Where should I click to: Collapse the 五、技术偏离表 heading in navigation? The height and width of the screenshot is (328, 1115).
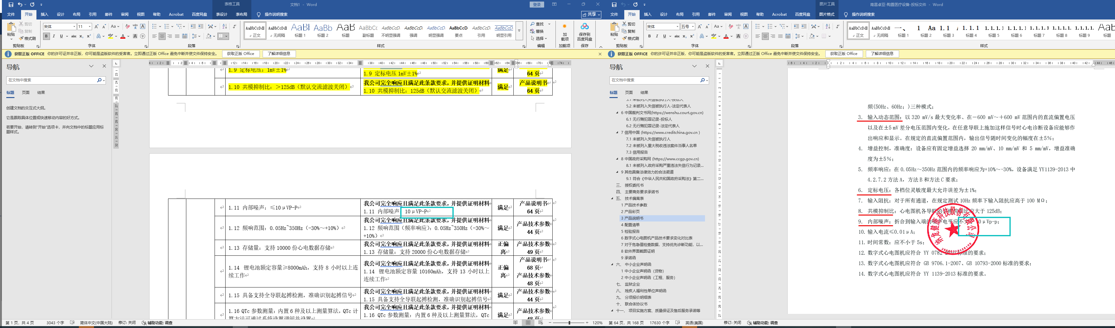pyautogui.click(x=612, y=199)
